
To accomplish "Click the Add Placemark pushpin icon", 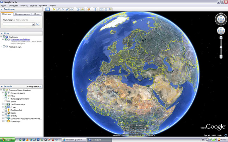I will tap(54, 9).
